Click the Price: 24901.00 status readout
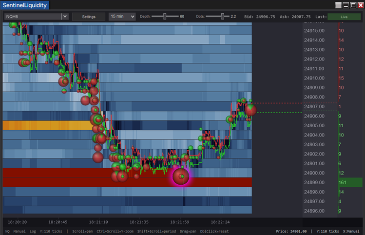This screenshot has width=365, height=235. coord(291,231)
